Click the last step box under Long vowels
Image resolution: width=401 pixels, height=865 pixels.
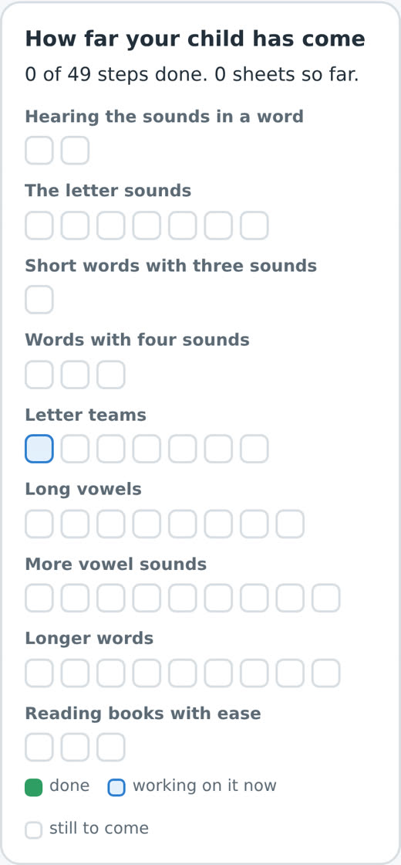point(290,524)
